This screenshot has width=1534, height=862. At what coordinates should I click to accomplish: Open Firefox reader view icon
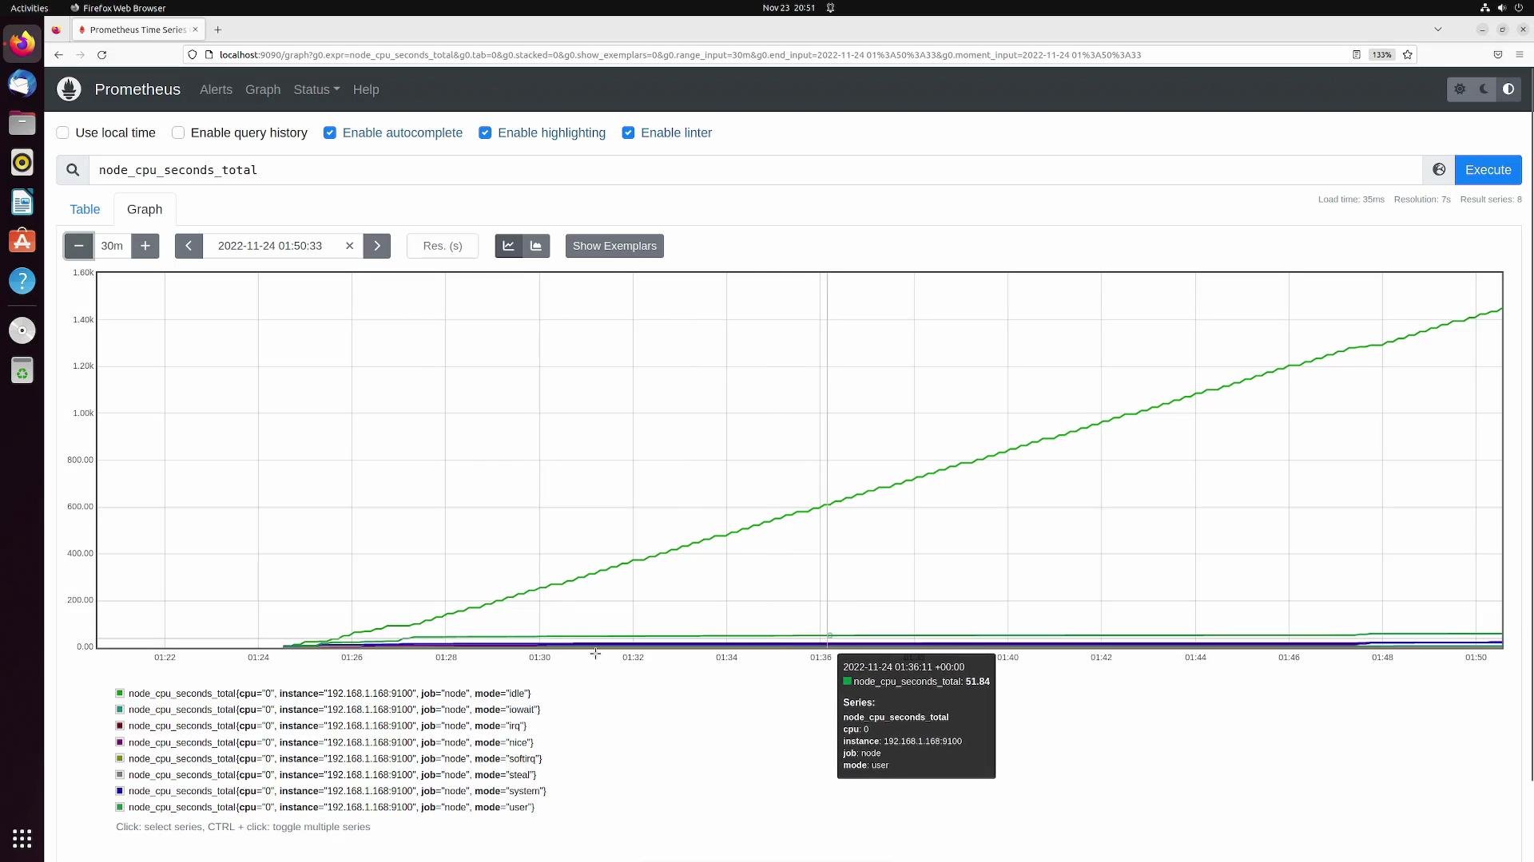coord(1356,55)
